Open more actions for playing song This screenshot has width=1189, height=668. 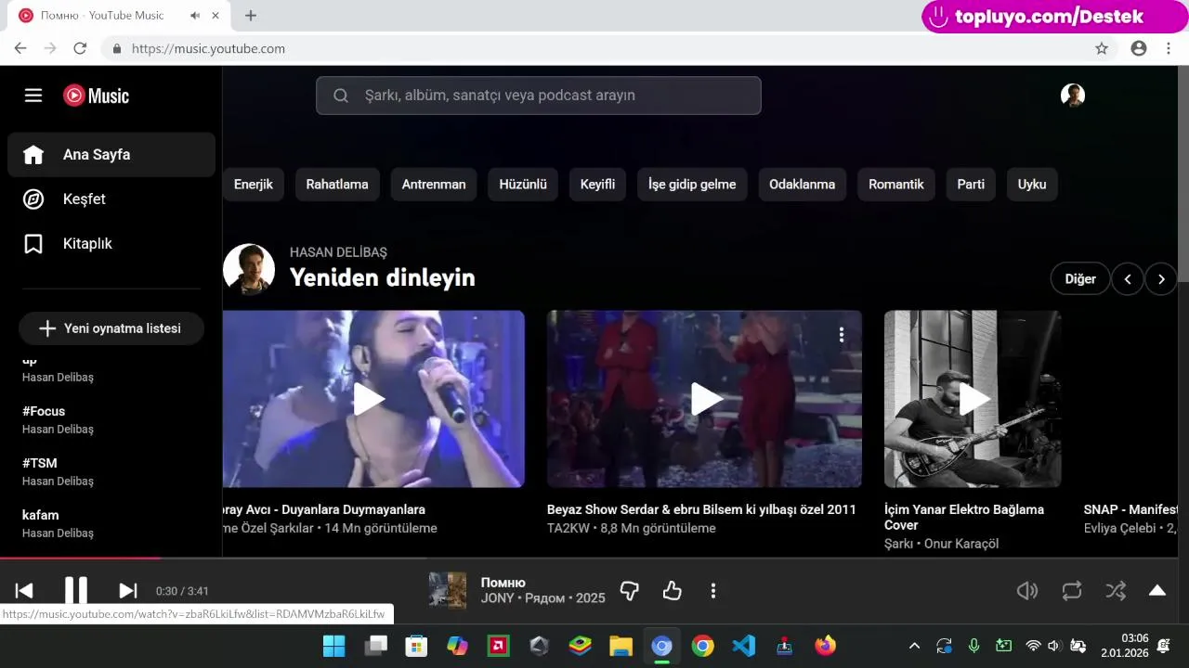point(713,591)
